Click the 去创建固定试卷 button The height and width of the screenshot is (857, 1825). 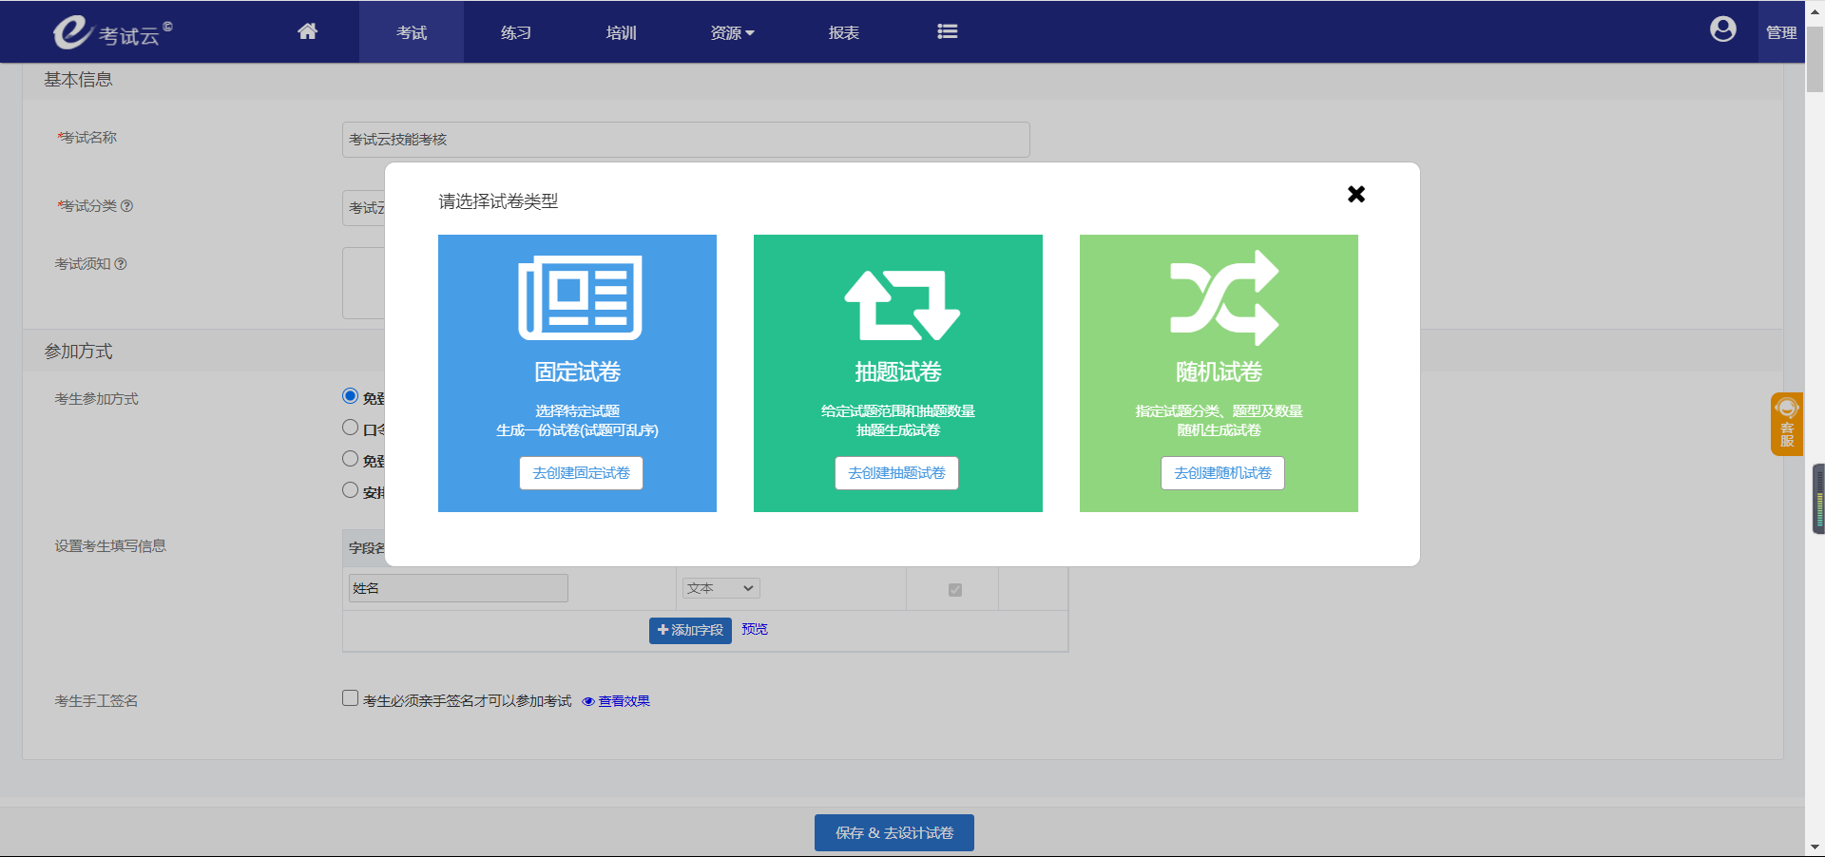coord(581,473)
